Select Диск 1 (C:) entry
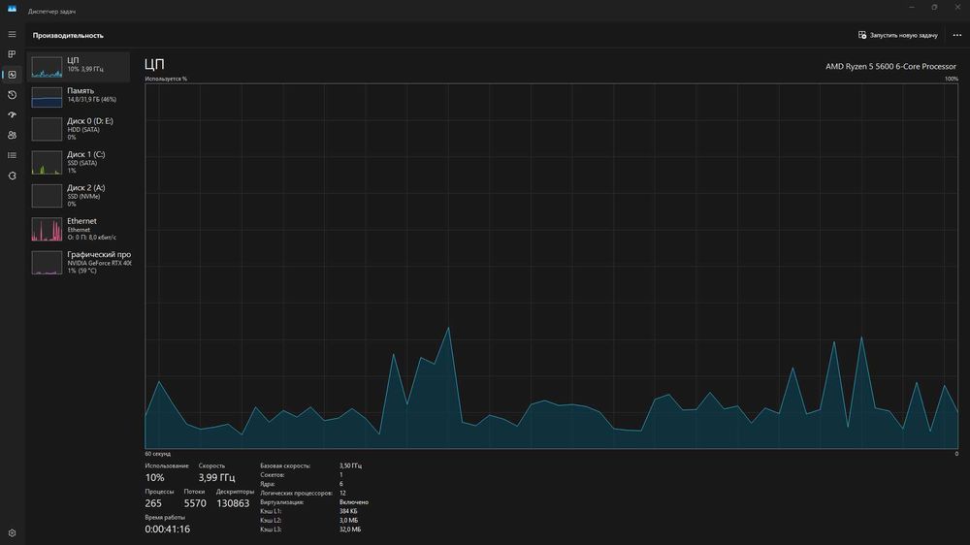 click(80, 163)
